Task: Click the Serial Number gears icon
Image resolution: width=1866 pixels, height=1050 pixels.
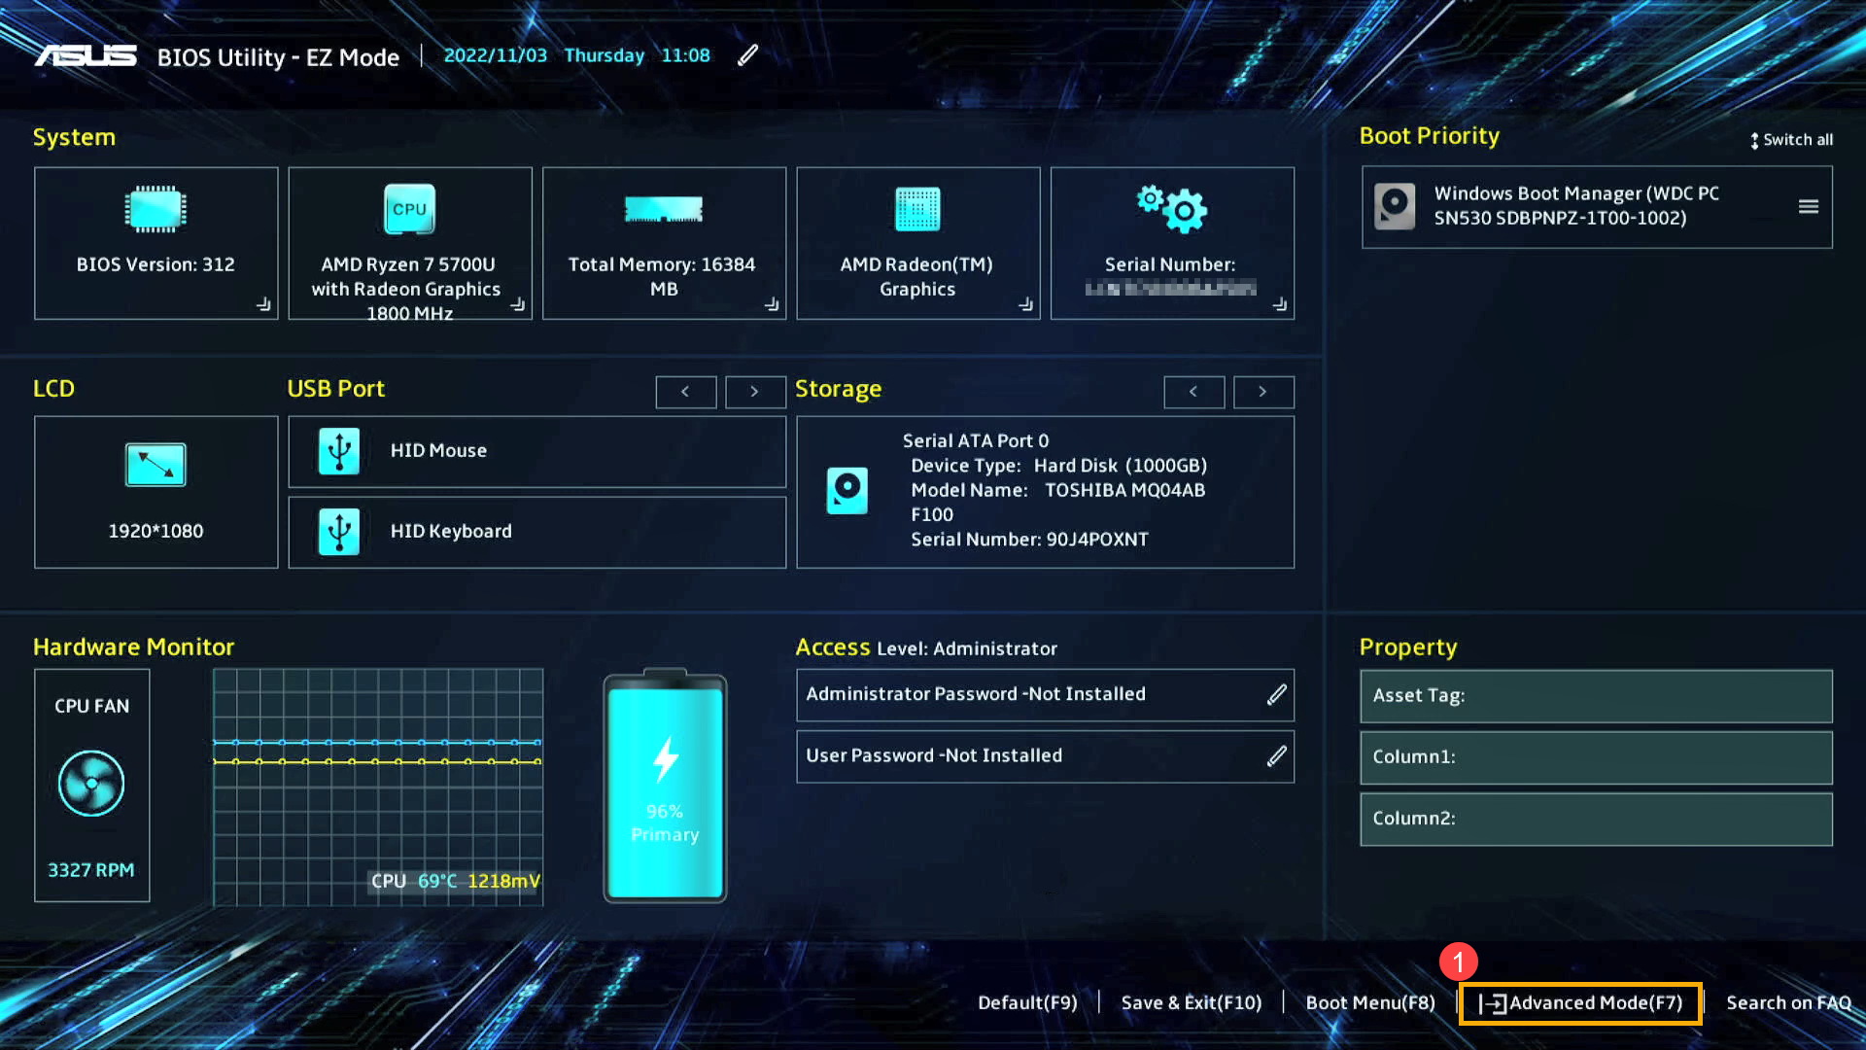Action: (x=1171, y=208)
